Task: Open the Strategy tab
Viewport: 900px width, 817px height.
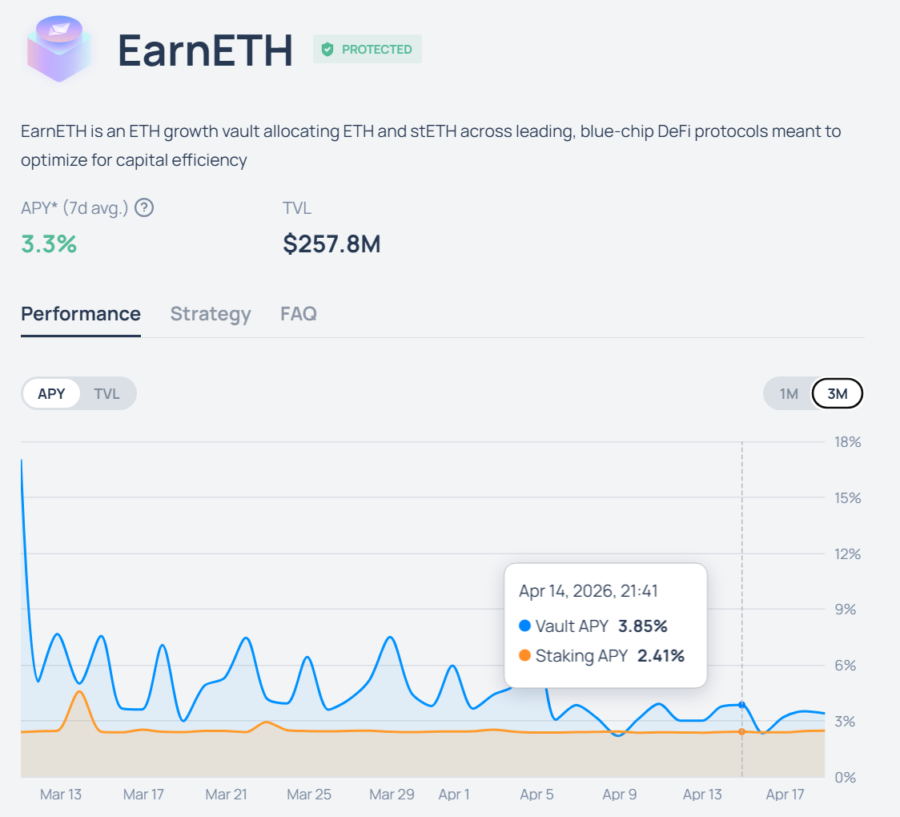Action: click(x=211, y=314)
